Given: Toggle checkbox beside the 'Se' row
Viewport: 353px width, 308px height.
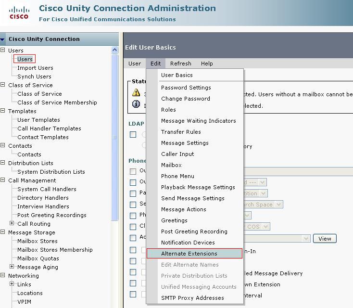Looking at the screenshot, I should [x=133, y=205].
